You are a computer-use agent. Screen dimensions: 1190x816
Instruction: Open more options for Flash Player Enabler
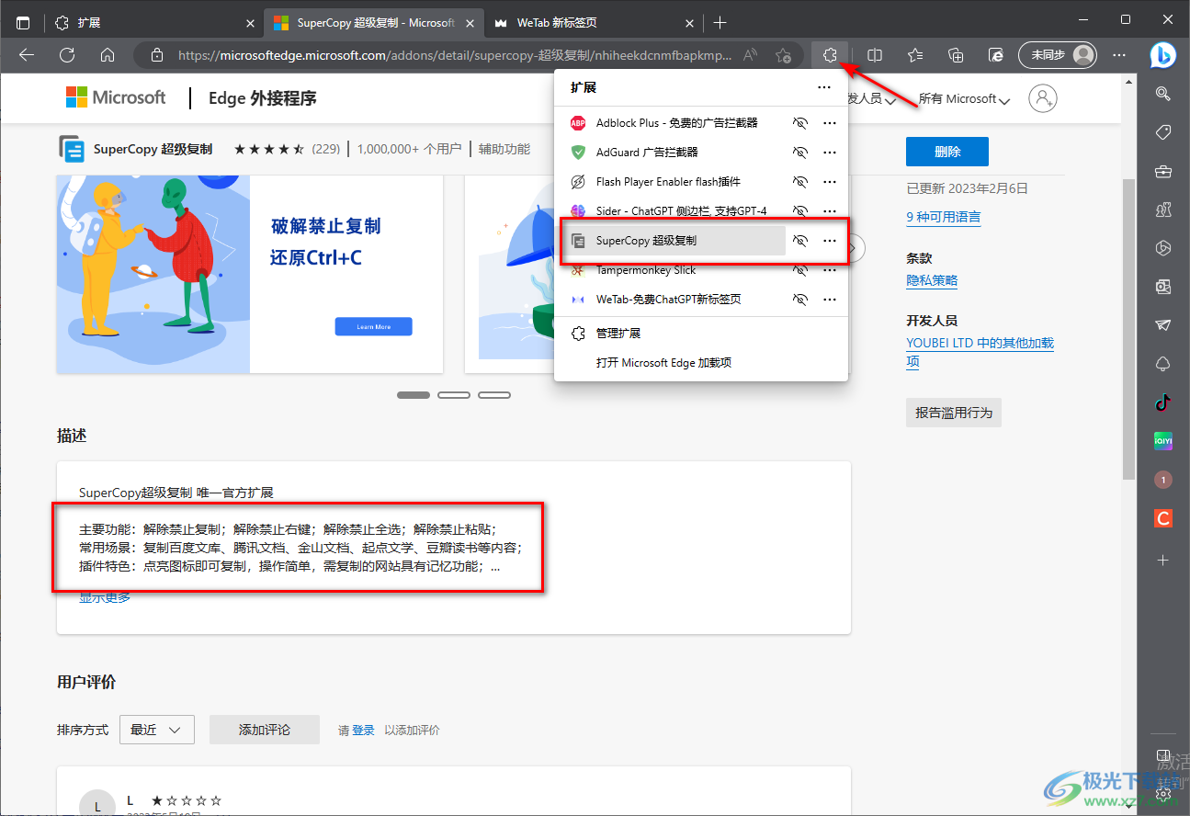pos(830,181)
